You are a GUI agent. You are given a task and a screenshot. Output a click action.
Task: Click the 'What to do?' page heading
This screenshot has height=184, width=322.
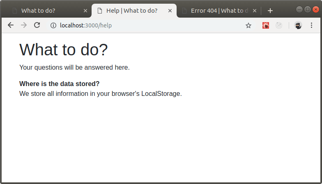click(x=63, y=50)
